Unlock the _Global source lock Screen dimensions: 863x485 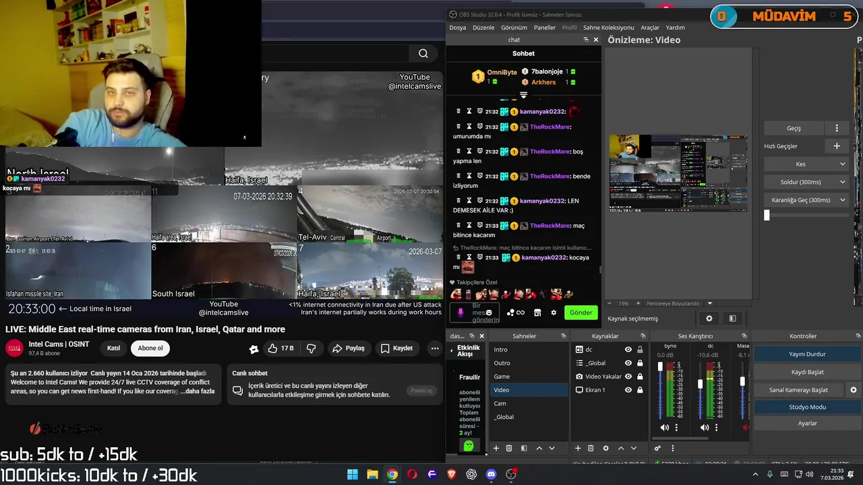(640, 363)
